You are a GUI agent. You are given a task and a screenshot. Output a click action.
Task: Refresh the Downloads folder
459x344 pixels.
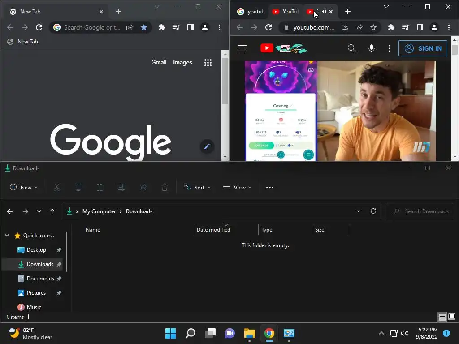(x=373, y=211)
